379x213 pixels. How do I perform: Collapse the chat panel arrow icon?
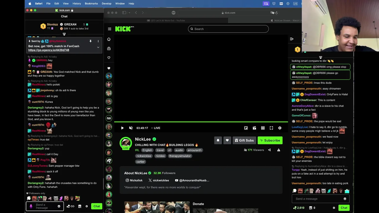click(x=292, y=39)
